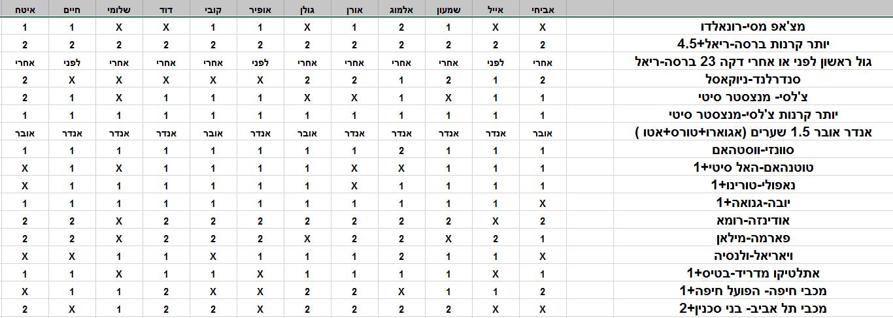Click the דוד column header
The height and width of the screenshot is (318, 893).
tap(166, 8)
